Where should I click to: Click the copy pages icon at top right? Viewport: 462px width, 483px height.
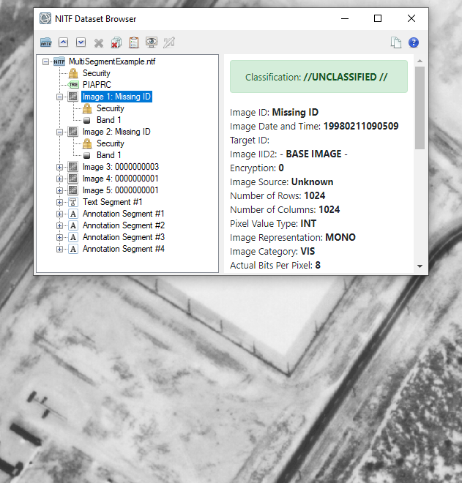click(x=396, y=43)
